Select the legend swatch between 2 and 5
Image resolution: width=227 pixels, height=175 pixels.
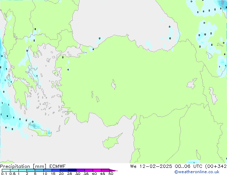31,170
